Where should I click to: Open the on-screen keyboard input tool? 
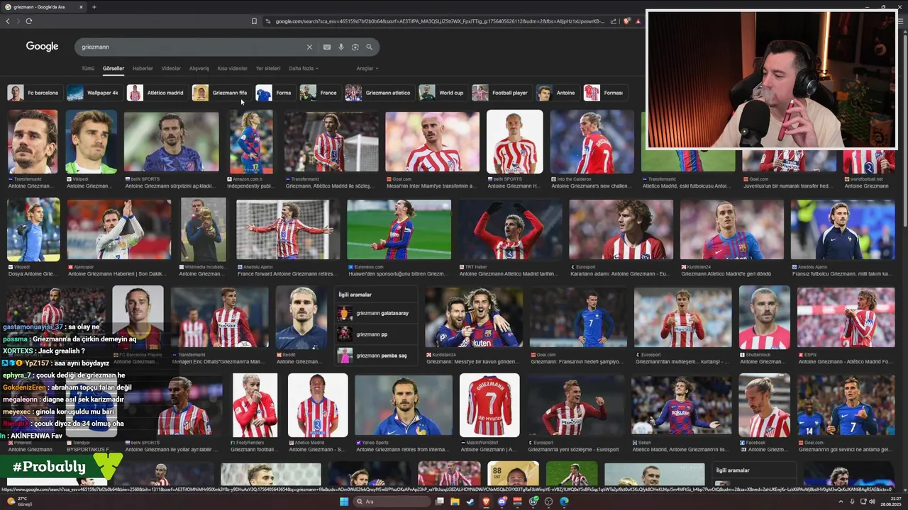[327, 47]
